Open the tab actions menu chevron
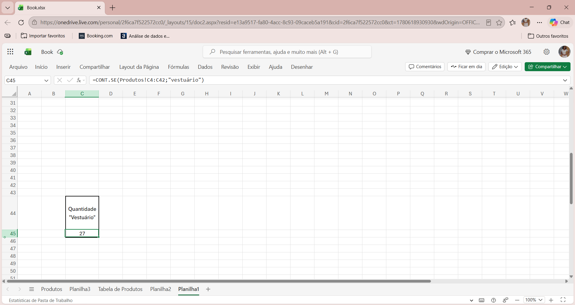 7,8
